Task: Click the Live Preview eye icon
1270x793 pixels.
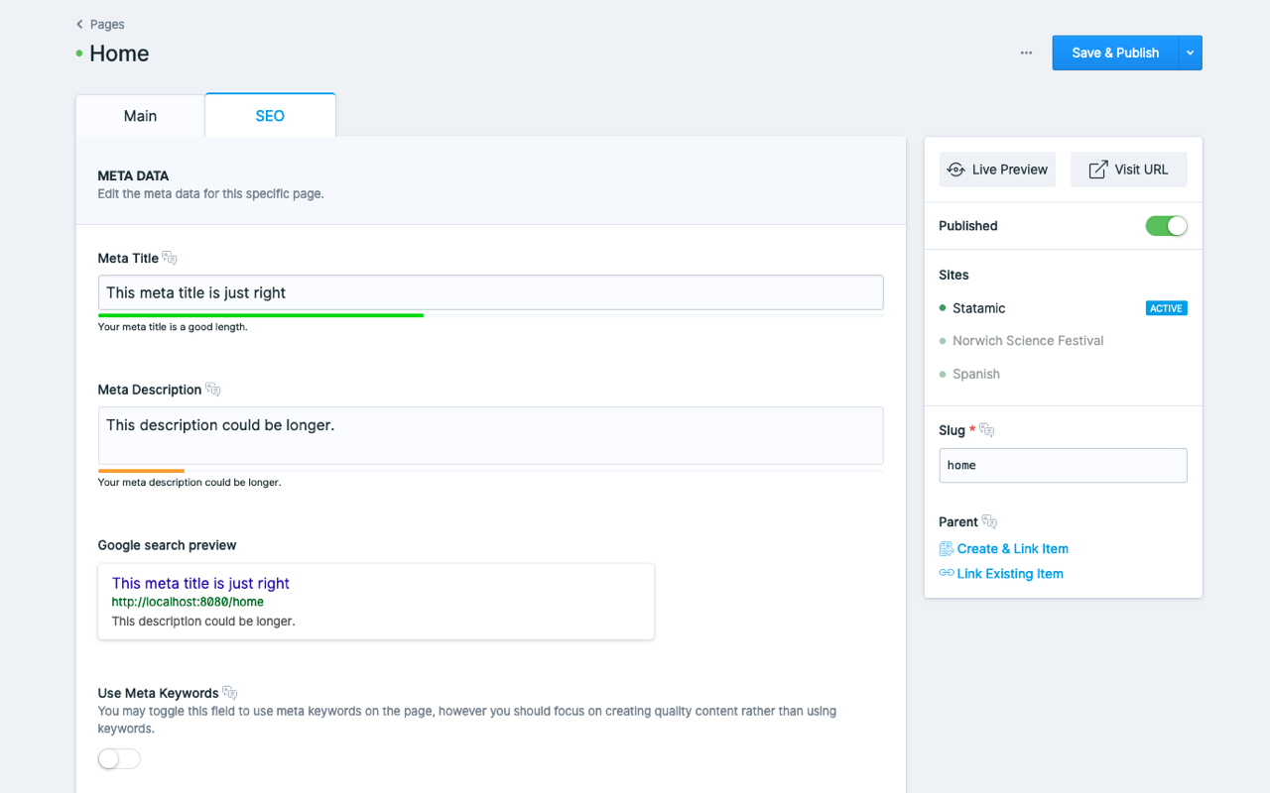Action: (955, 170)
